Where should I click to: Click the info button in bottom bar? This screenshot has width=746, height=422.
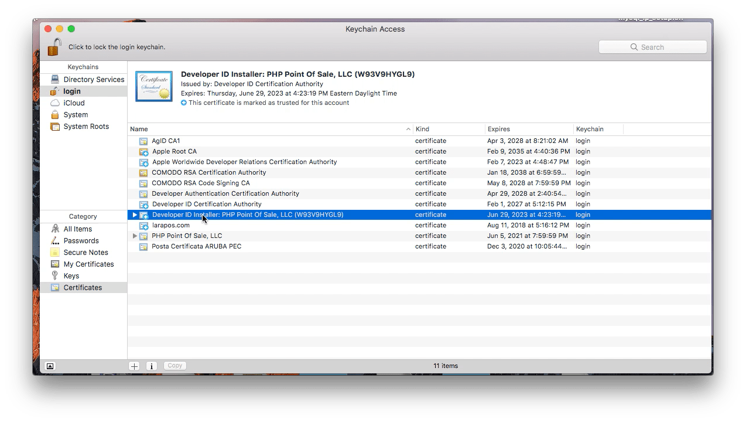pyautogui.click(x=151, y=366)
